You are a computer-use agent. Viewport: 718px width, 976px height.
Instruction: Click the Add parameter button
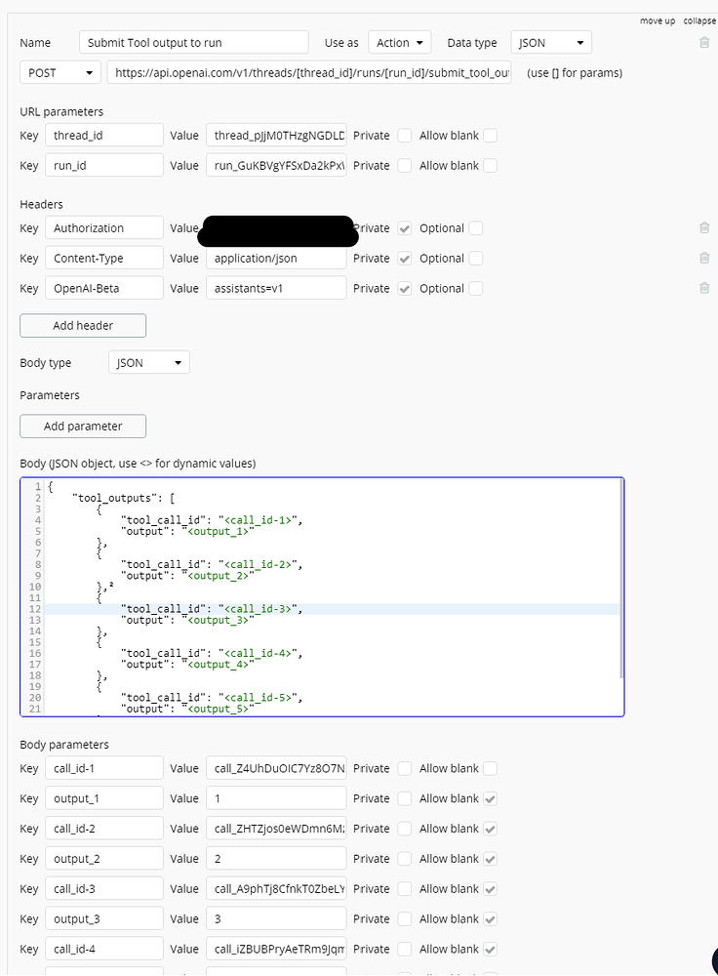pyautogui.click(x=83, y=427)
